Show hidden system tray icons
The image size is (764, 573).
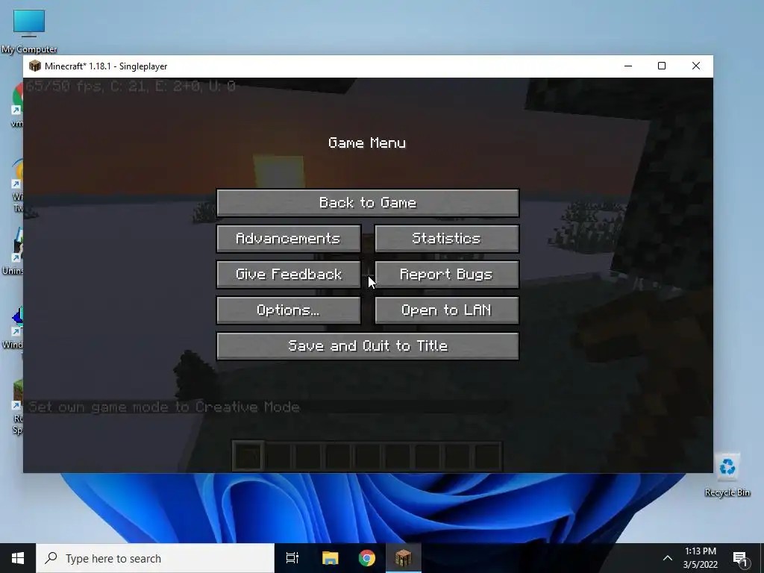pos(668,558)
